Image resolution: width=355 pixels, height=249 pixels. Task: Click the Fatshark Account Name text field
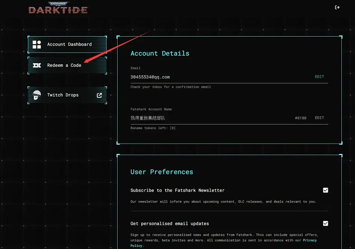pyautogui.click(x=148, y=118)
